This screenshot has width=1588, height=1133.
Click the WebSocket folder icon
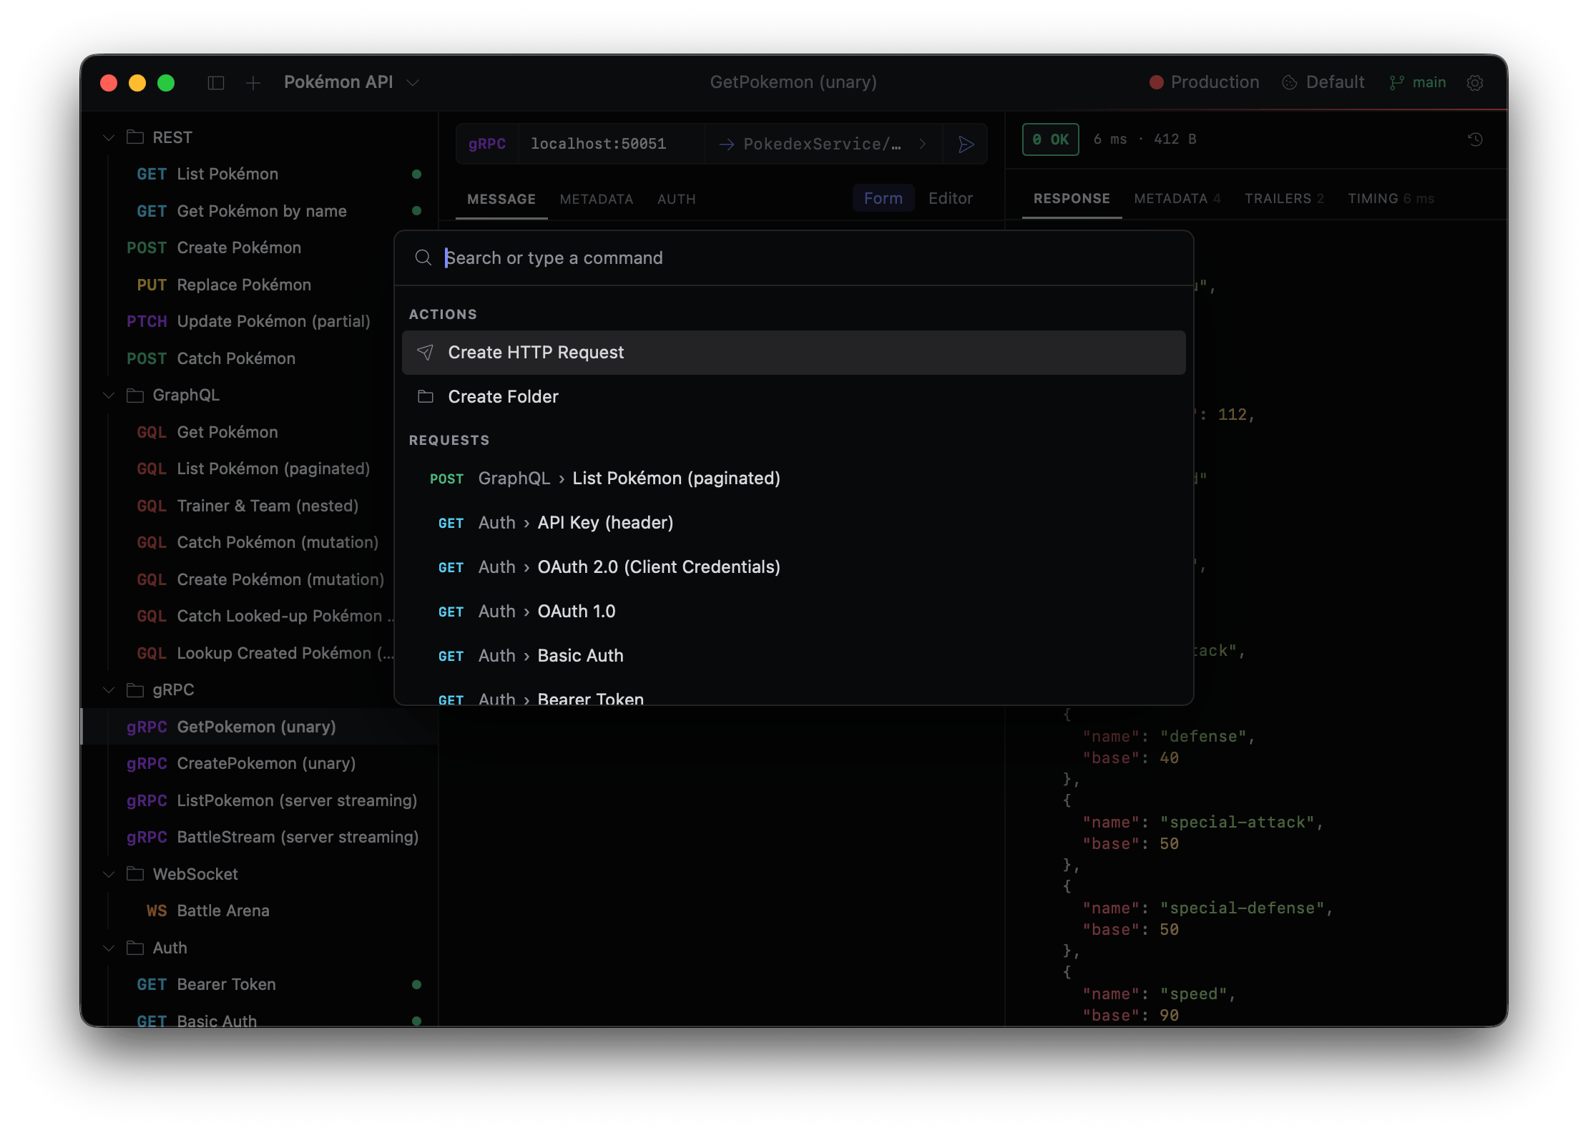click(135, 873)
